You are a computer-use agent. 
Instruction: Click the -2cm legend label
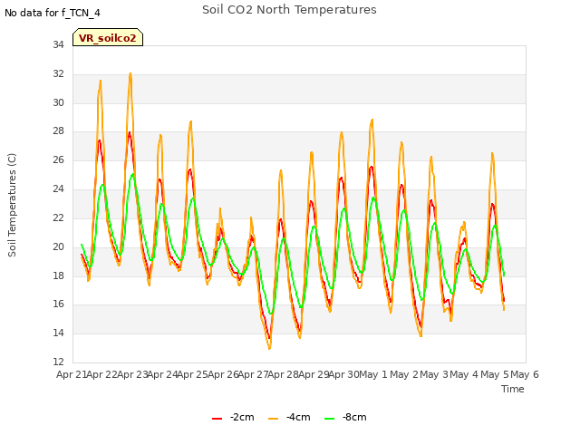tap(242, 417)
